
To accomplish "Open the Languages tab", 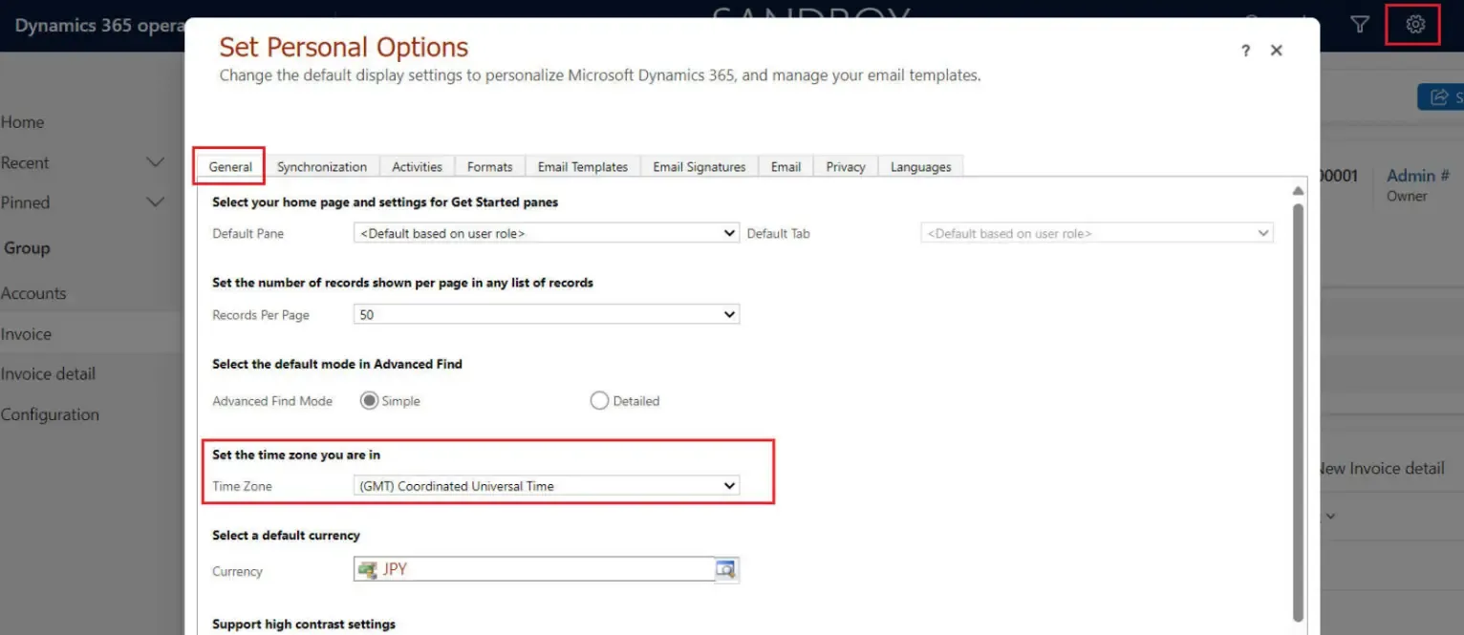I will pyautogui.click(x=920, y=166).
